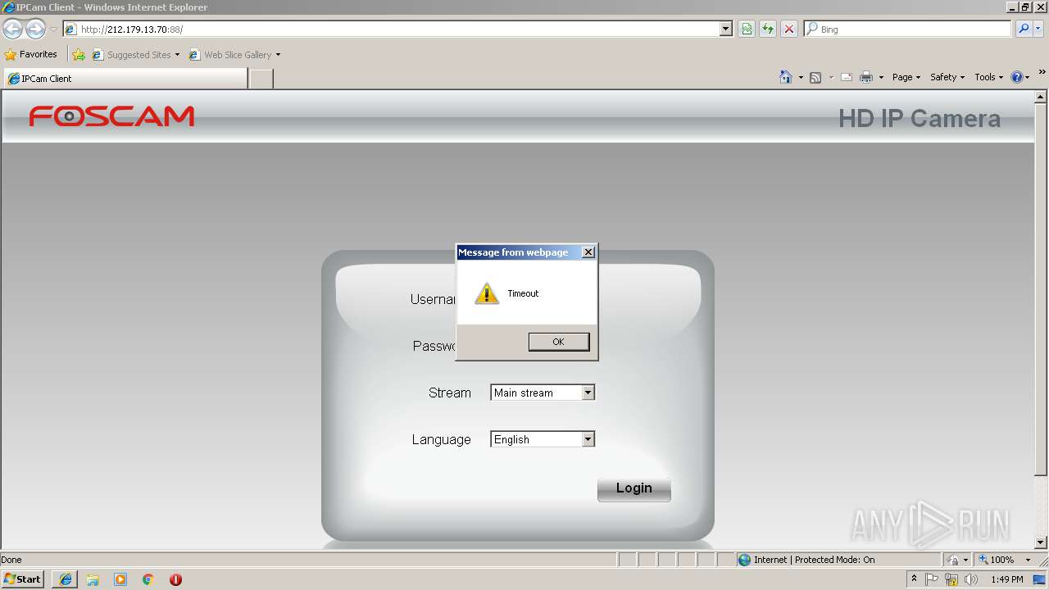Expand the address bar history dropdown
This screenshot has height=590, width=1049.
point(725,29)
